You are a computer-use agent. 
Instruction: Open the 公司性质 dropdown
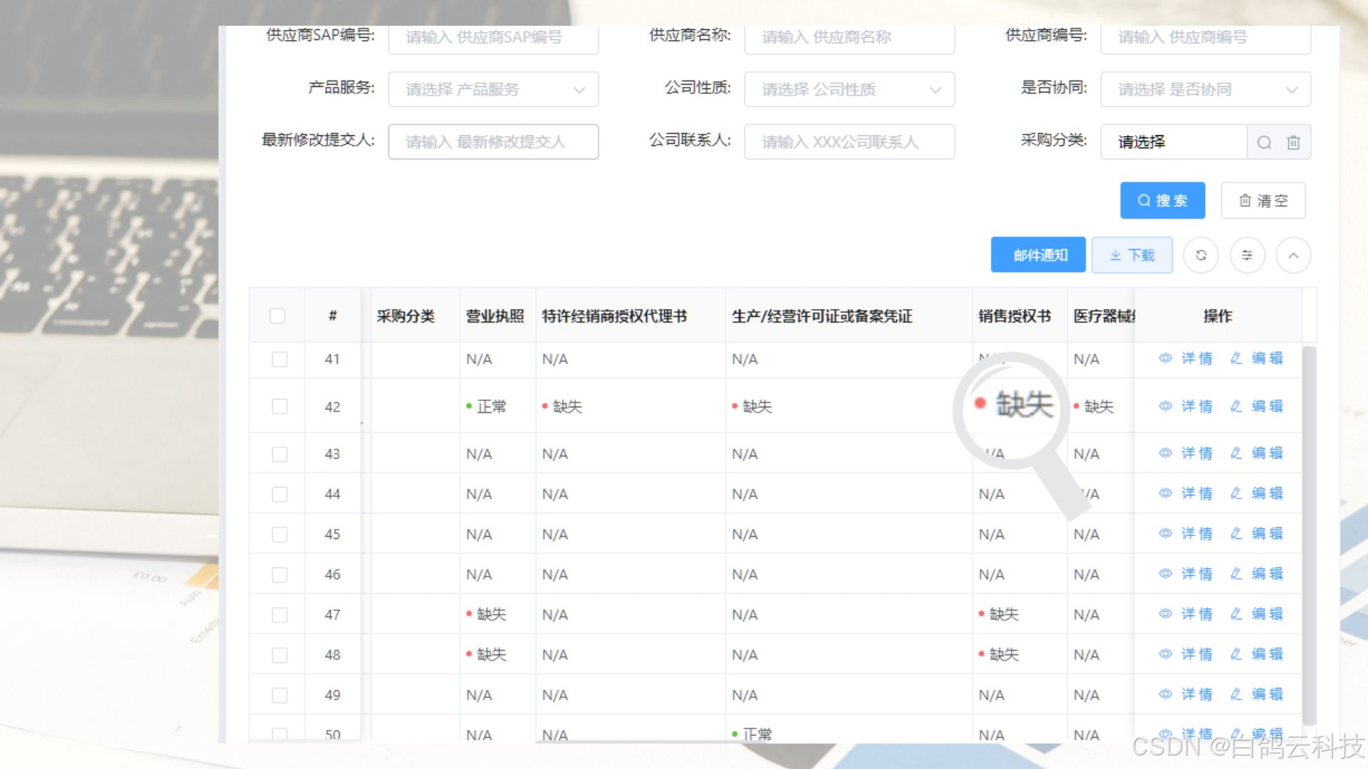click(x=849, y=90)
